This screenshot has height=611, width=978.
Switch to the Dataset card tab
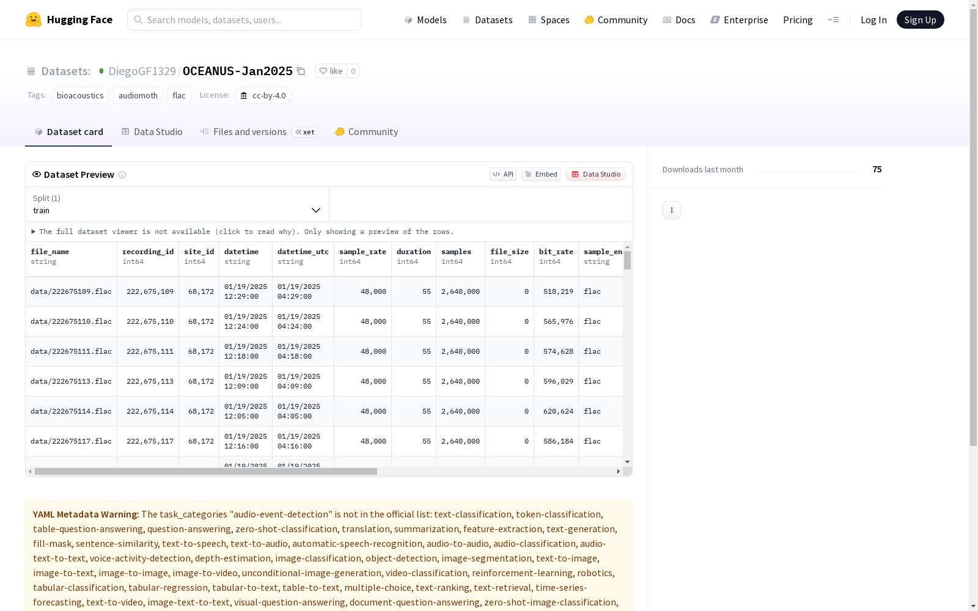point(68,132)
